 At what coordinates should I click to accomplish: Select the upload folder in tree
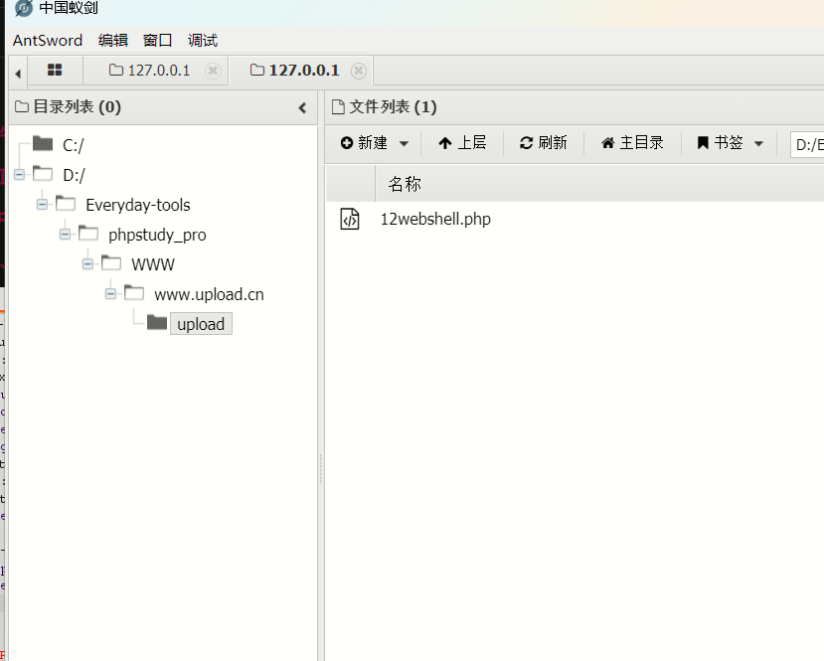(200, 324)
